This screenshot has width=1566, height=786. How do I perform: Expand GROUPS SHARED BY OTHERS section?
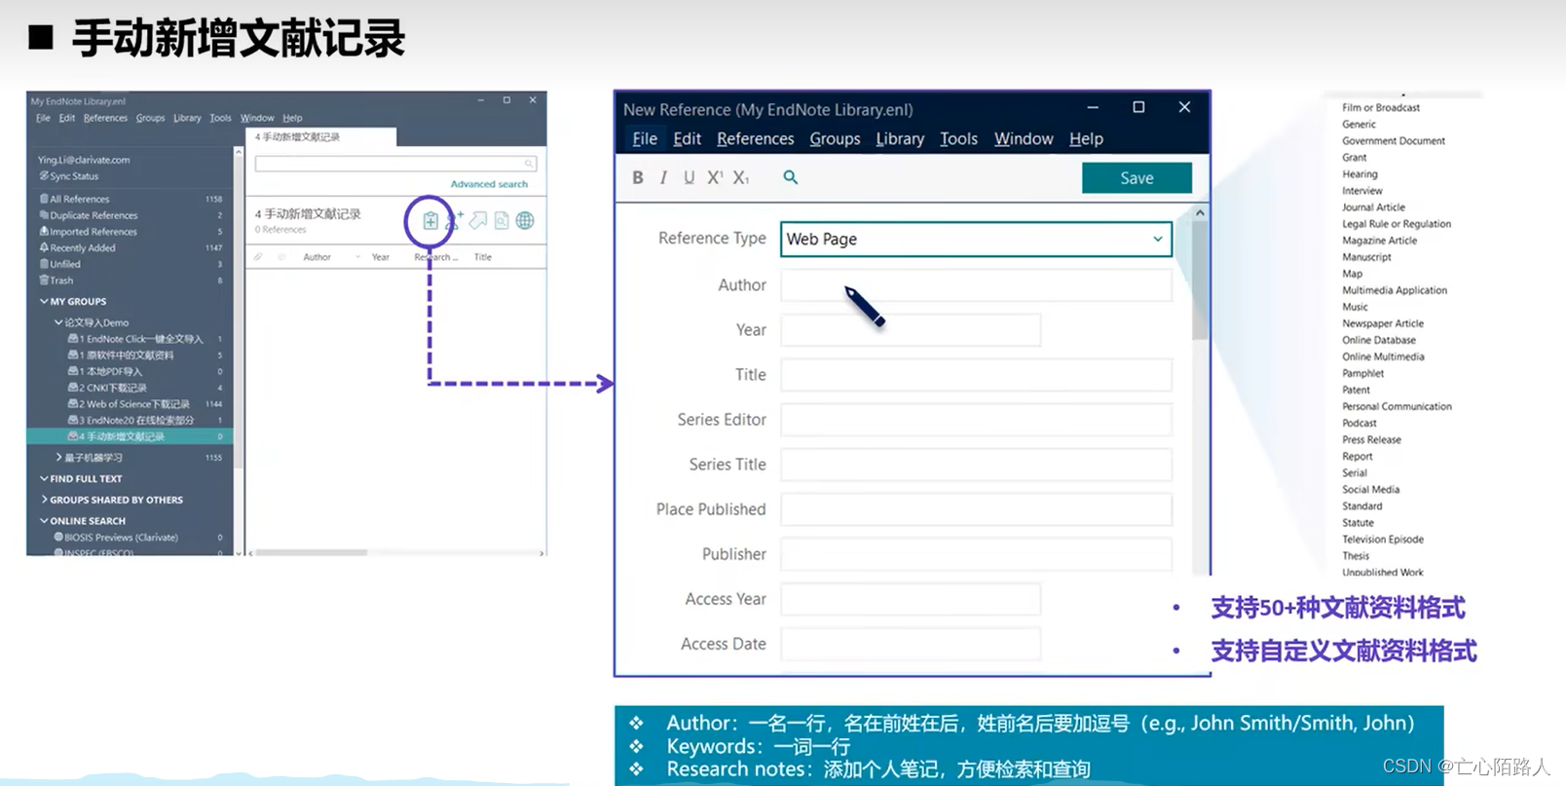[44, 500]
